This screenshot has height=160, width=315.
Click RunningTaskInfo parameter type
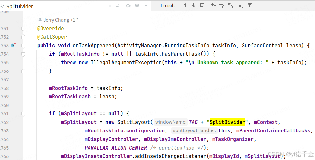click(x=187, y=45)
